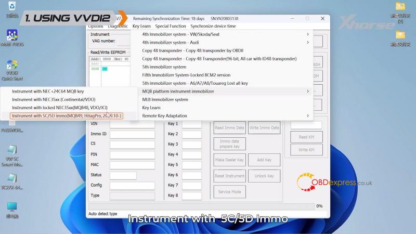Choose Instrument with 5C/5D immo (MQB49)
Image resolution: width=416 pixels, height=234 pixels.
[67, 115]
